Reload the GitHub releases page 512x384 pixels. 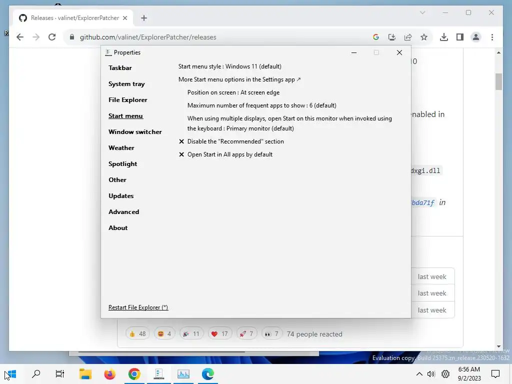pos(52,37)
